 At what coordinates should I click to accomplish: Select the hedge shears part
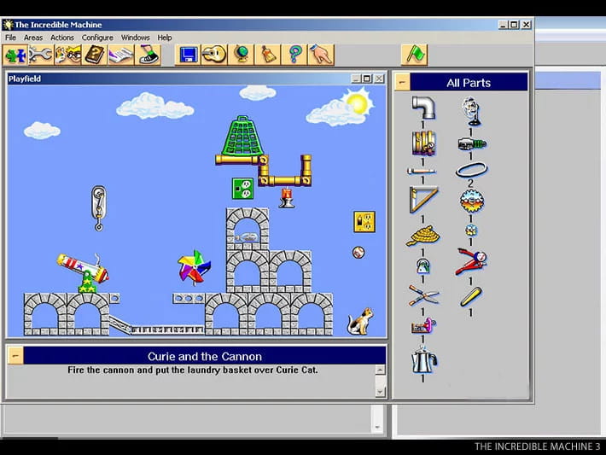pyautogui.click(x=423, y=296)
